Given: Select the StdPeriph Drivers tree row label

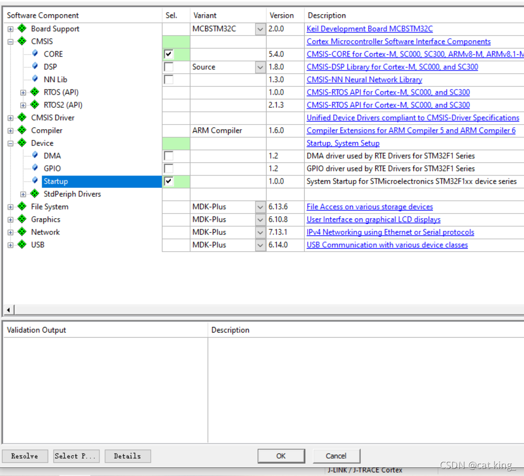Looking at the screenshot, I should point(72,194).
